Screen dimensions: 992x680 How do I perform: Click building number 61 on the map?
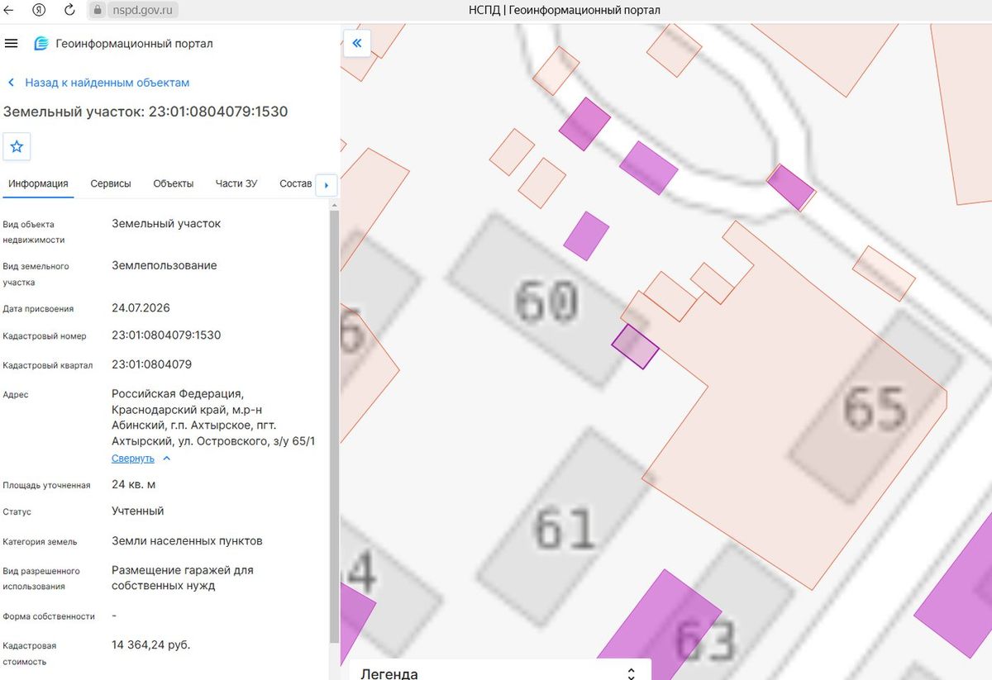pos(564,527)
